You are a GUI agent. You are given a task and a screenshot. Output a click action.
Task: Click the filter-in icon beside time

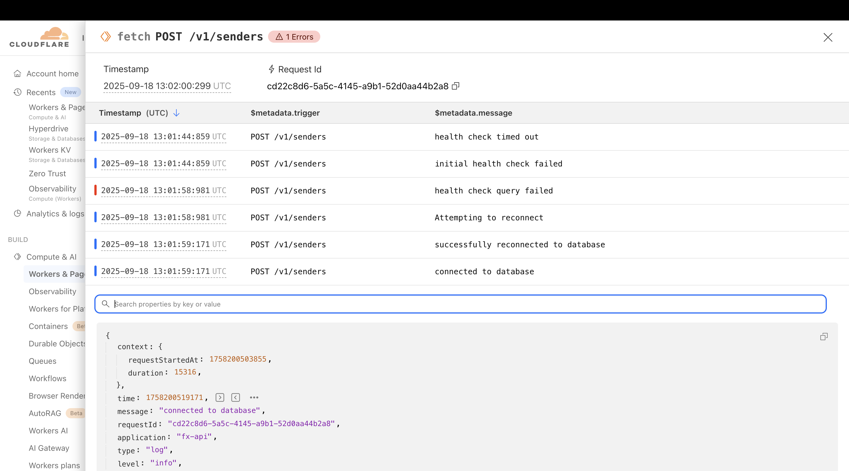pos(220,397)
